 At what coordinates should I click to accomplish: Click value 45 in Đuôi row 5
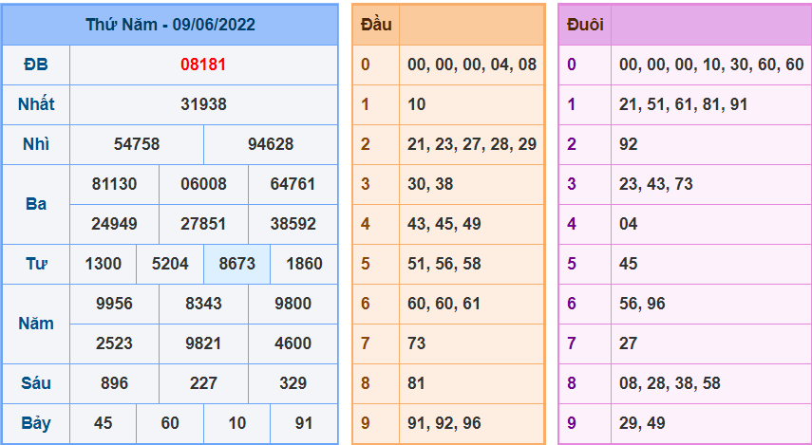pos(628,264)
